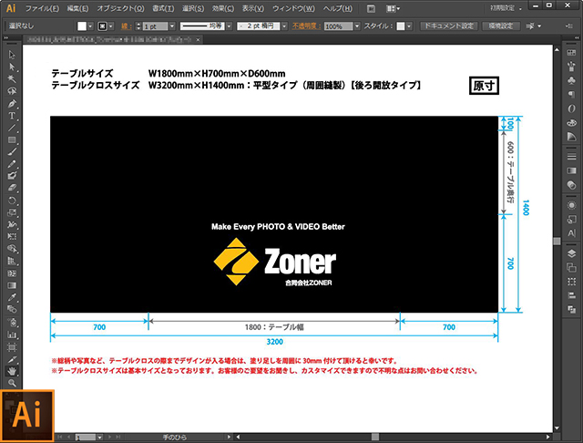Image resolution: width=583 pixels, height=443 pixels.
Task: Open the brush definition 2 pt dropdown
Action: tap(284, 26)
